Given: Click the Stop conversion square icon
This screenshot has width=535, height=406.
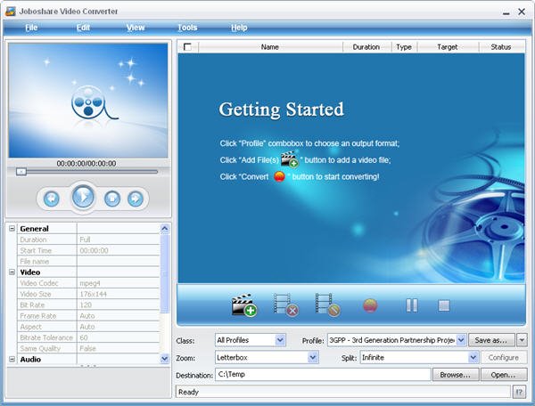Looking at the screenshot, I should pyautogui.click(x=443, y=305).
